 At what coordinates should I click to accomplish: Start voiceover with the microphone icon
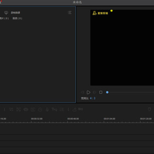[47, 110]
